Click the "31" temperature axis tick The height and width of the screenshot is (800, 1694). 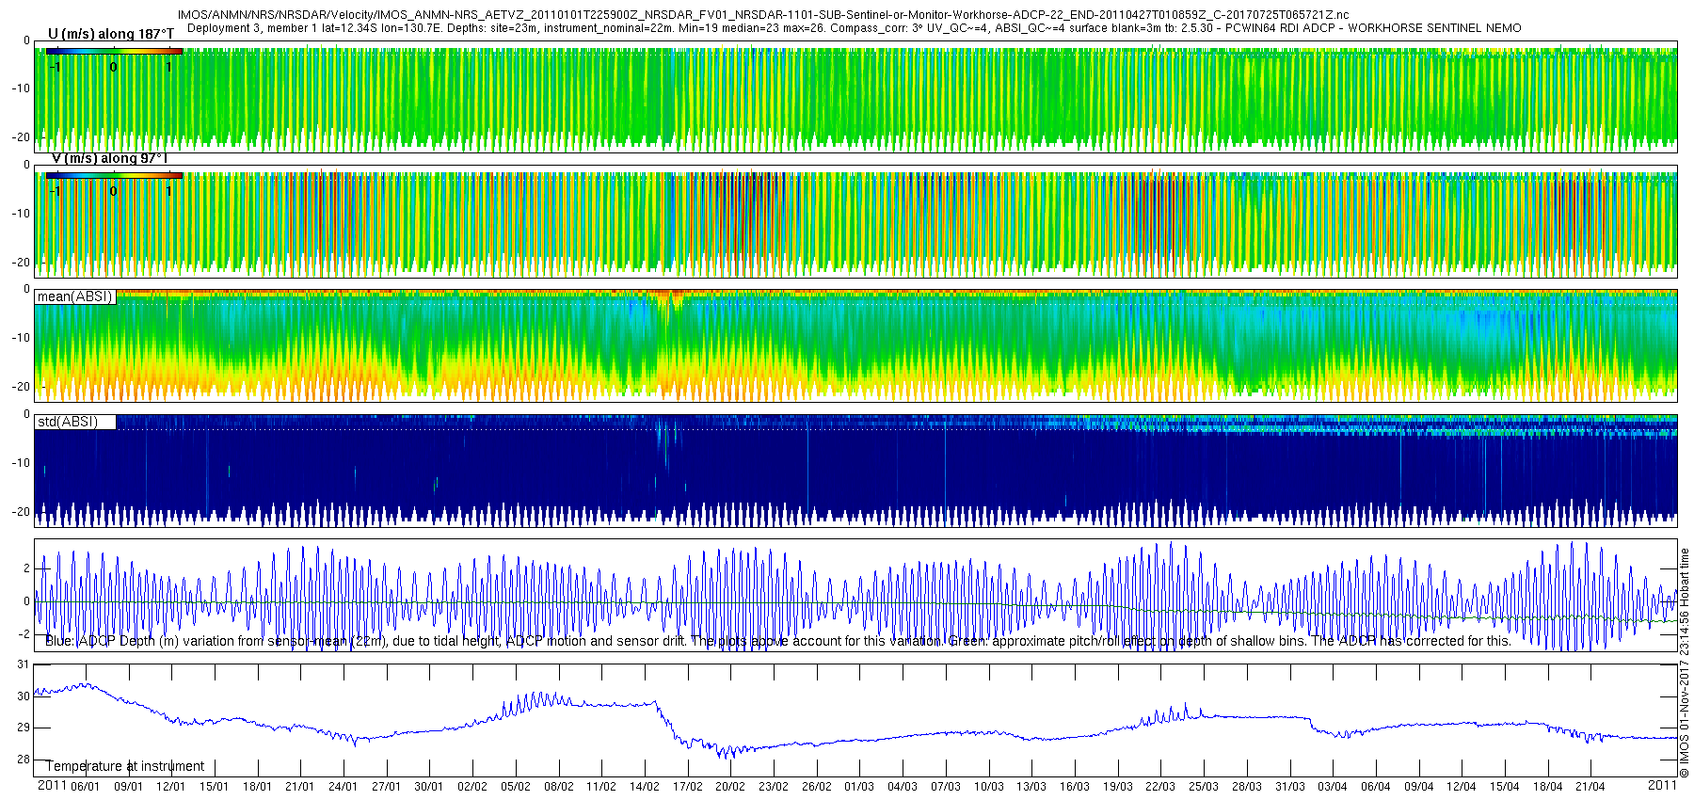[24, 664]
